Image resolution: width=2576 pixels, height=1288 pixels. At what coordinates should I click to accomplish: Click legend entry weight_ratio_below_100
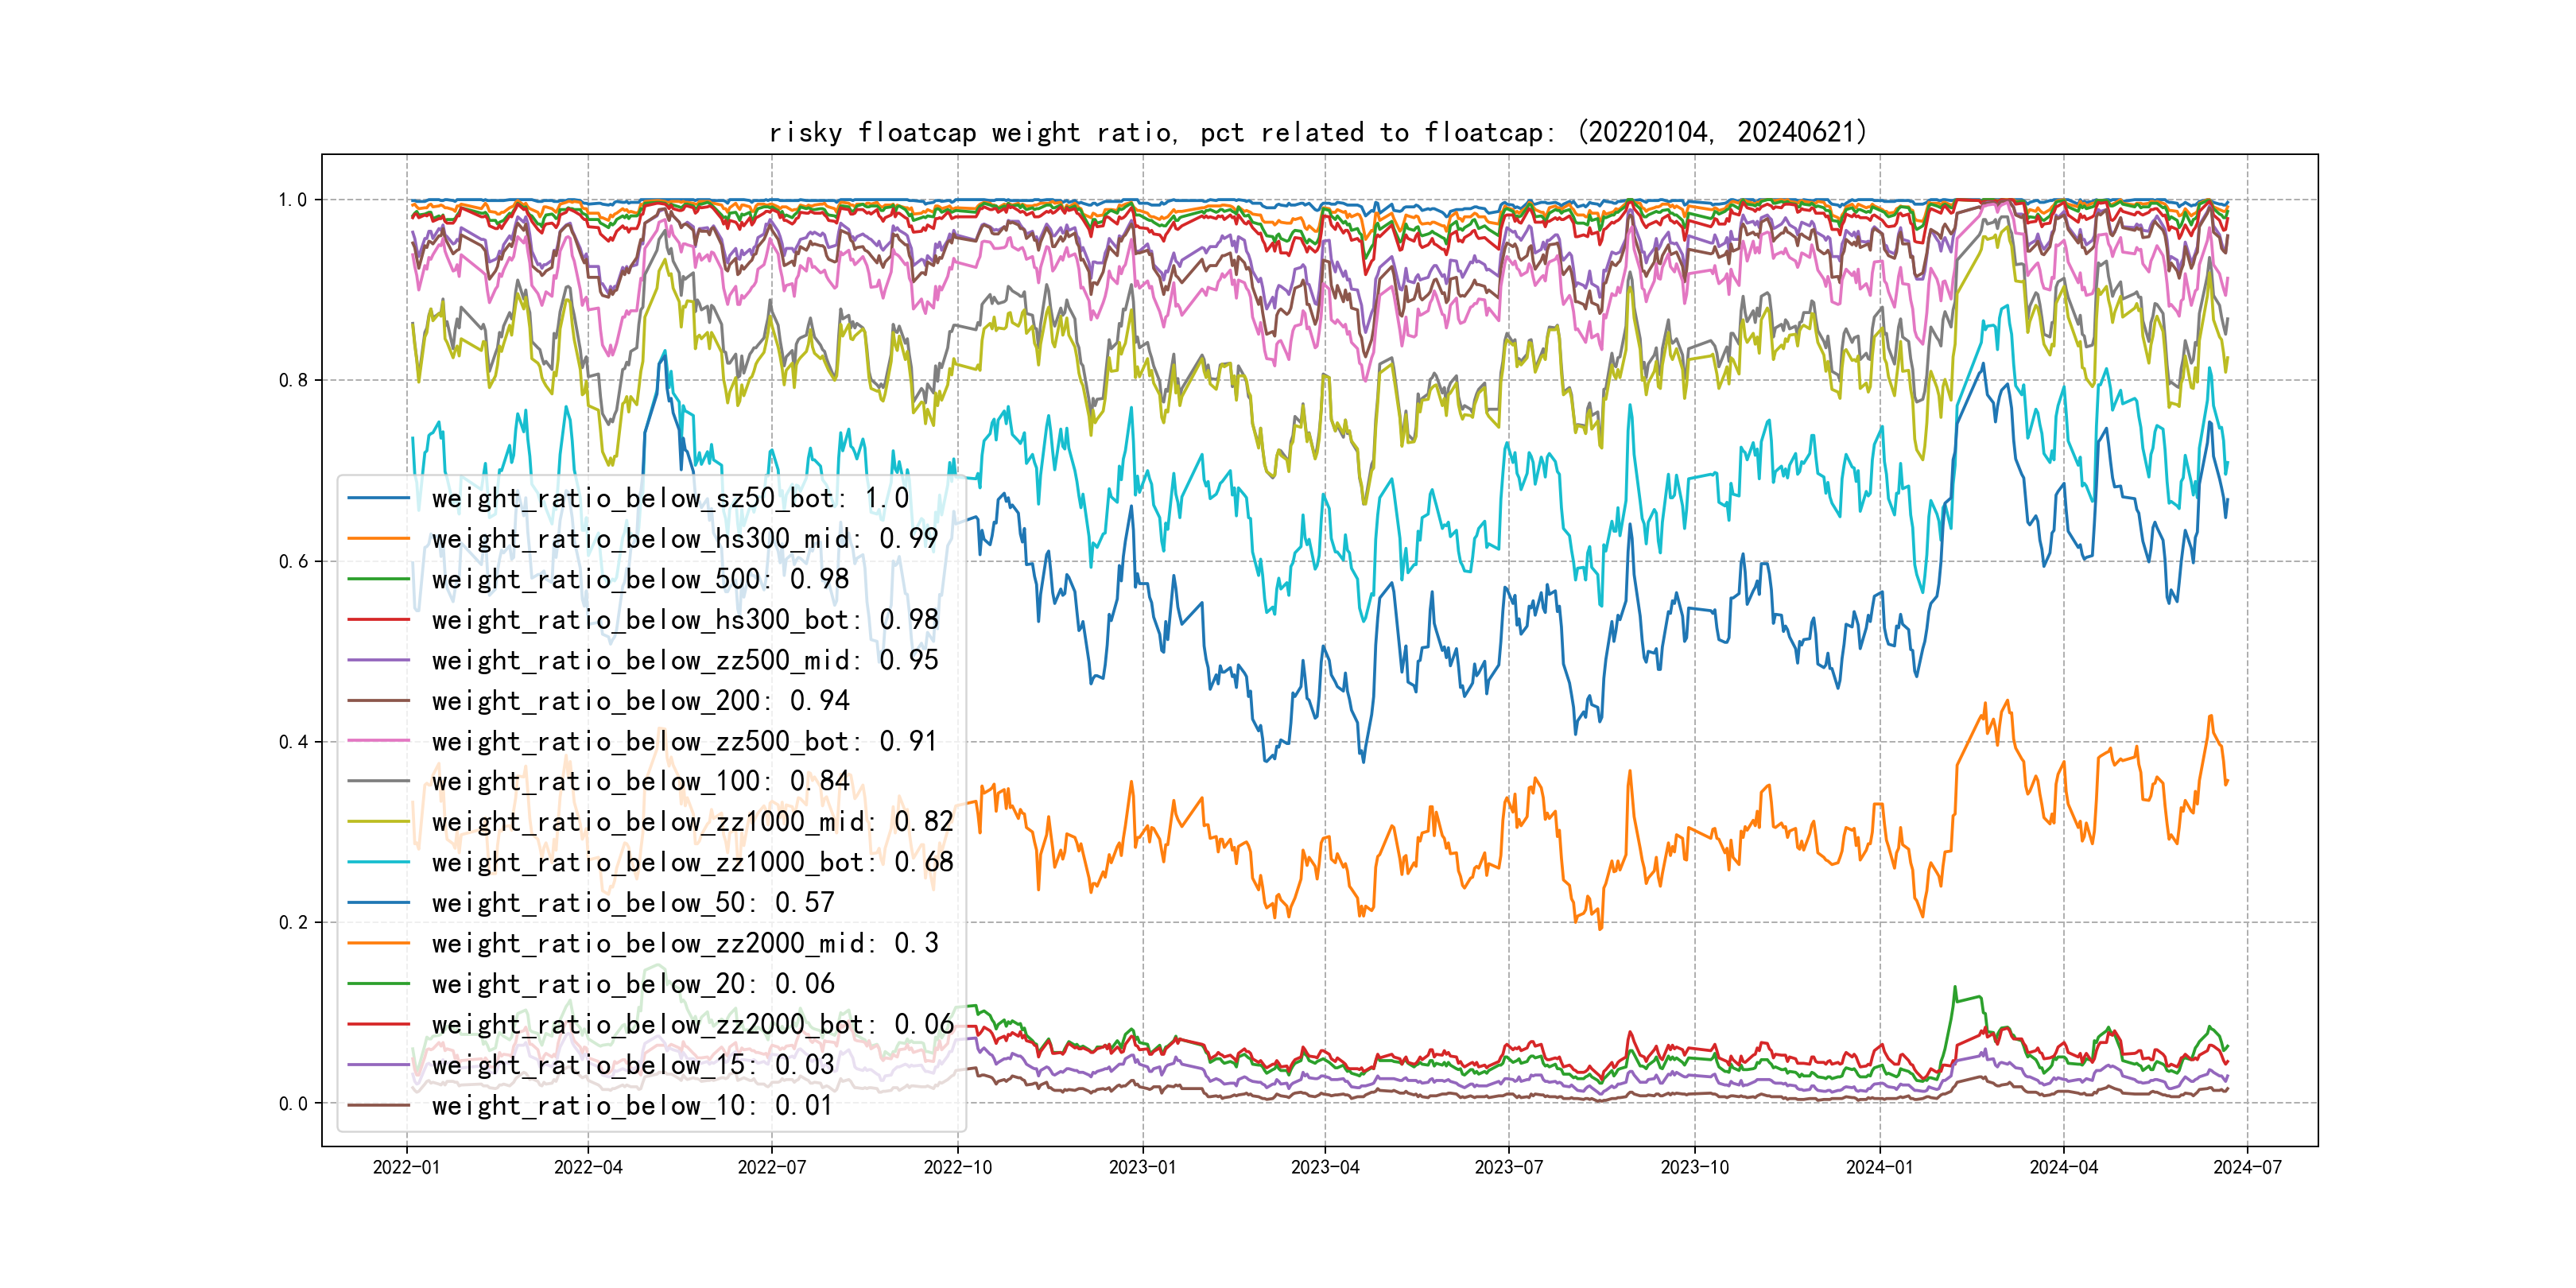640,781
